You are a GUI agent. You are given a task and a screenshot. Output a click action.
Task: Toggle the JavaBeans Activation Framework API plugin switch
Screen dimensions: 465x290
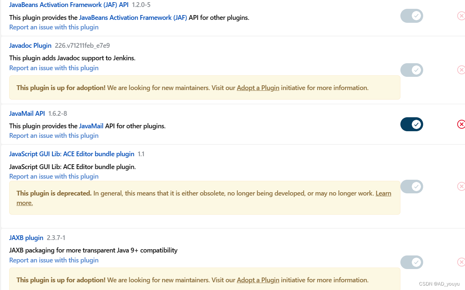(411, 16)
